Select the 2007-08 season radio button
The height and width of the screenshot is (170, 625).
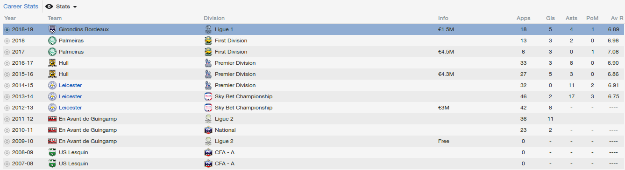coord(7,163)
